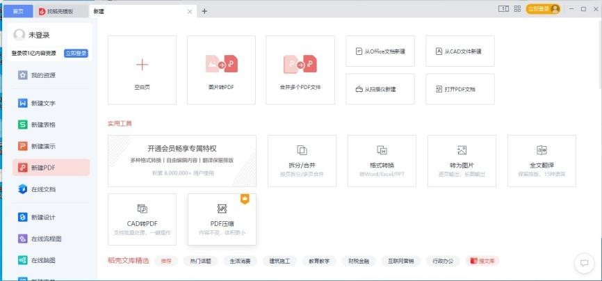Click the gold crown badge on PDF压缩
Image resolution: width=602 pixels, height=281 pixels.
(245, 199)
